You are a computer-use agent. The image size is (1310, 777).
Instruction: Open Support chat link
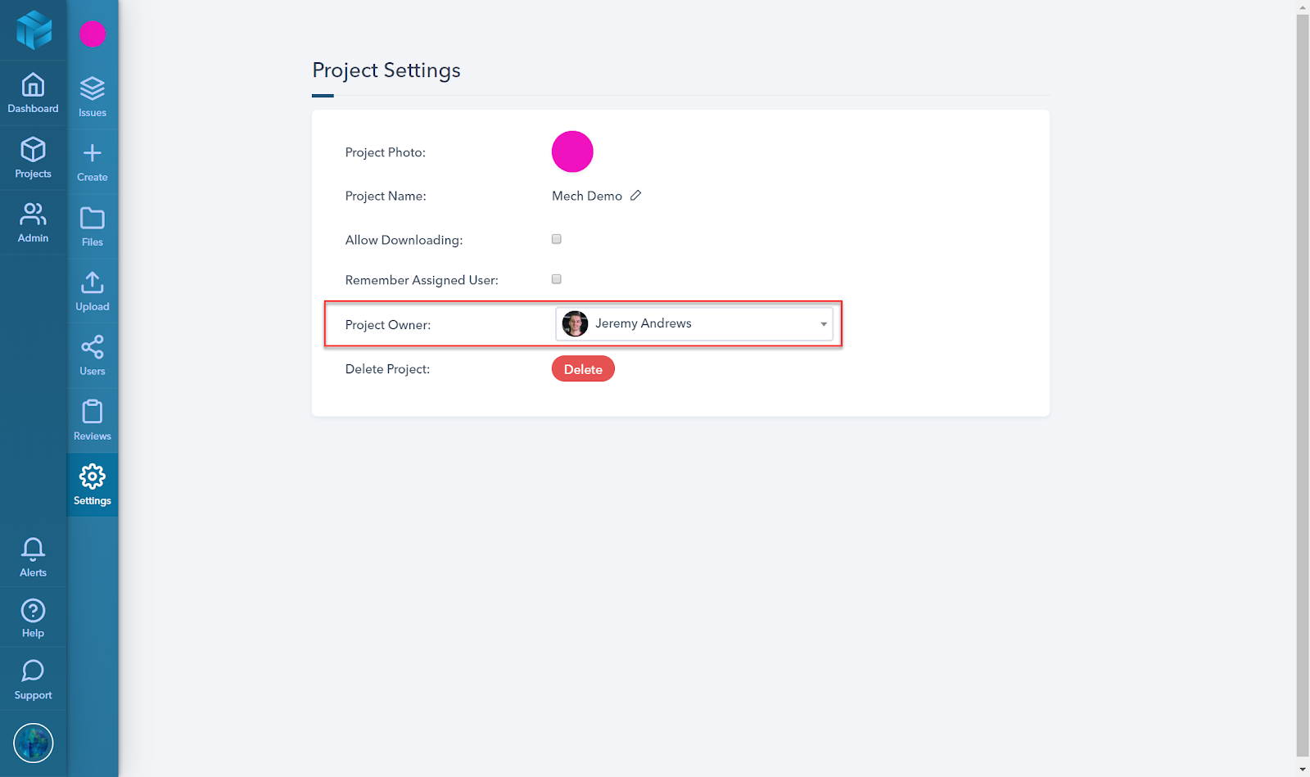point(33,680)
